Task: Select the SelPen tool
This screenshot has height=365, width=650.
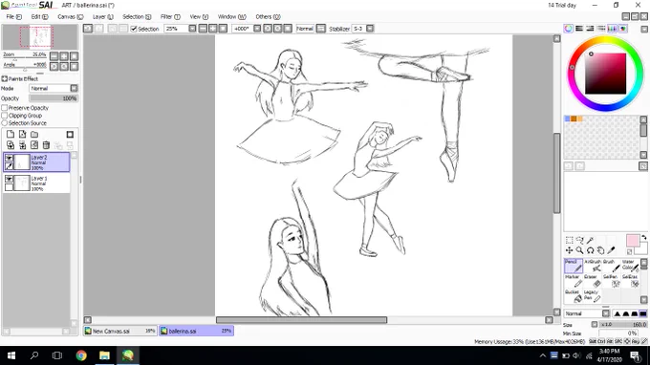Action: 612,281
